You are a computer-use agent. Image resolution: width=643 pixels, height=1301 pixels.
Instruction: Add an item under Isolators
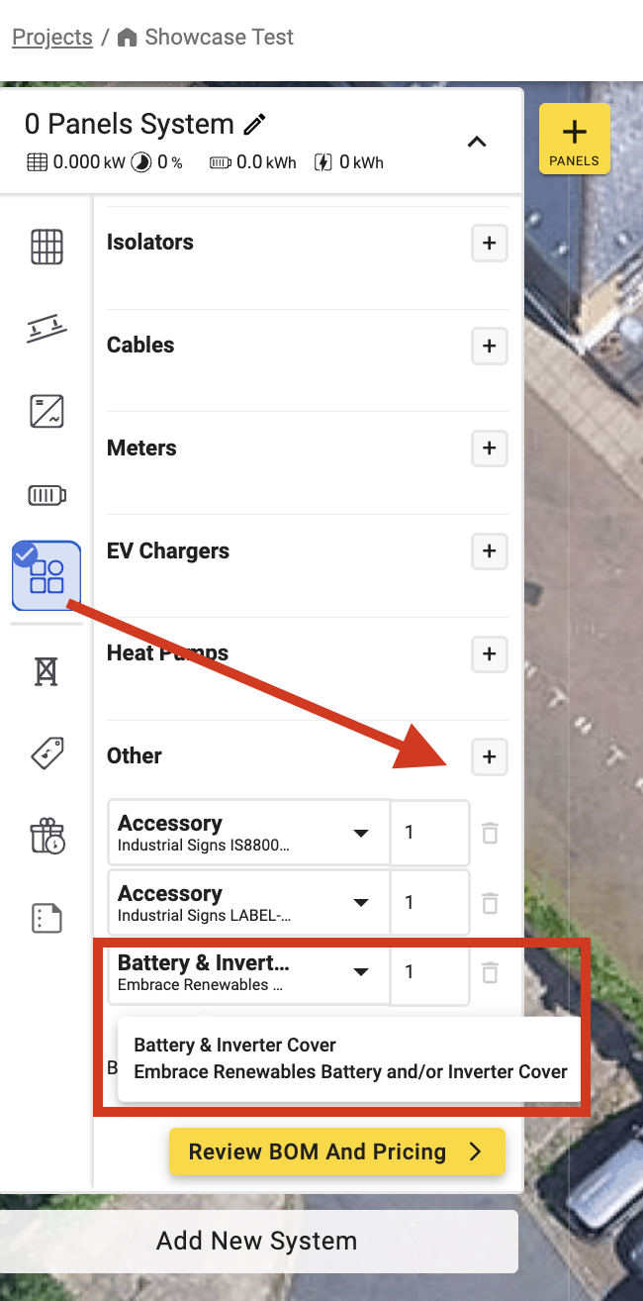[x=489, y=243]
